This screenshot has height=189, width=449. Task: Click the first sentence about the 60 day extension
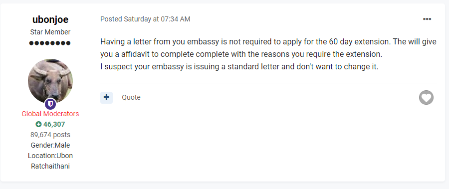coord(245,42)
